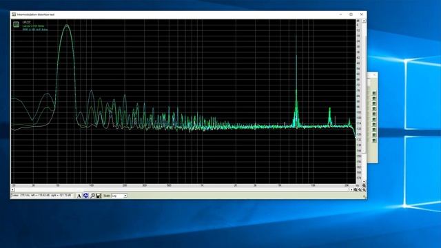The width and height of the screenshot is (441, 248).
Task: Click the last horizontal zoom magnifier icon
Action: pyautogui.click(x=364, y=190)
